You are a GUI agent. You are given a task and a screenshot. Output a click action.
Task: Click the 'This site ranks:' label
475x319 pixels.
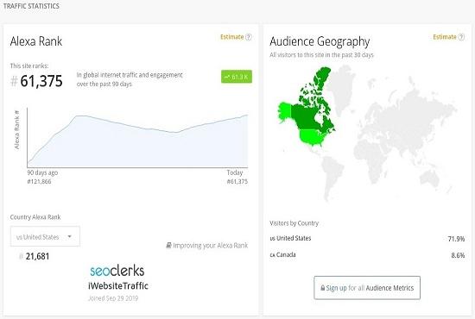[29, 66]
